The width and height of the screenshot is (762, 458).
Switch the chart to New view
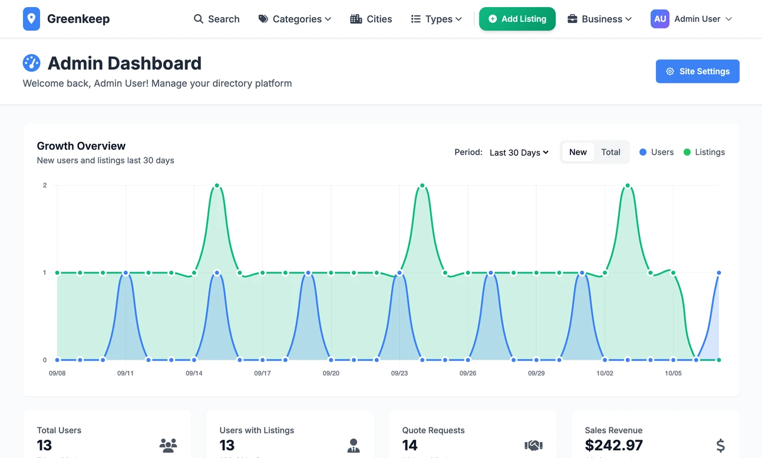578,152
